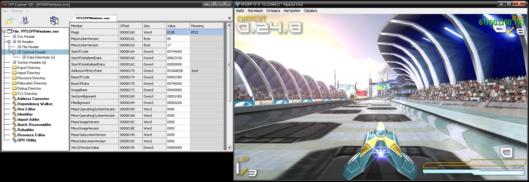Image resolution: width=529 pixels, height=182 pixels.
Task: Open the Настройки menu in PPSSPP
Action: [292, 11]
